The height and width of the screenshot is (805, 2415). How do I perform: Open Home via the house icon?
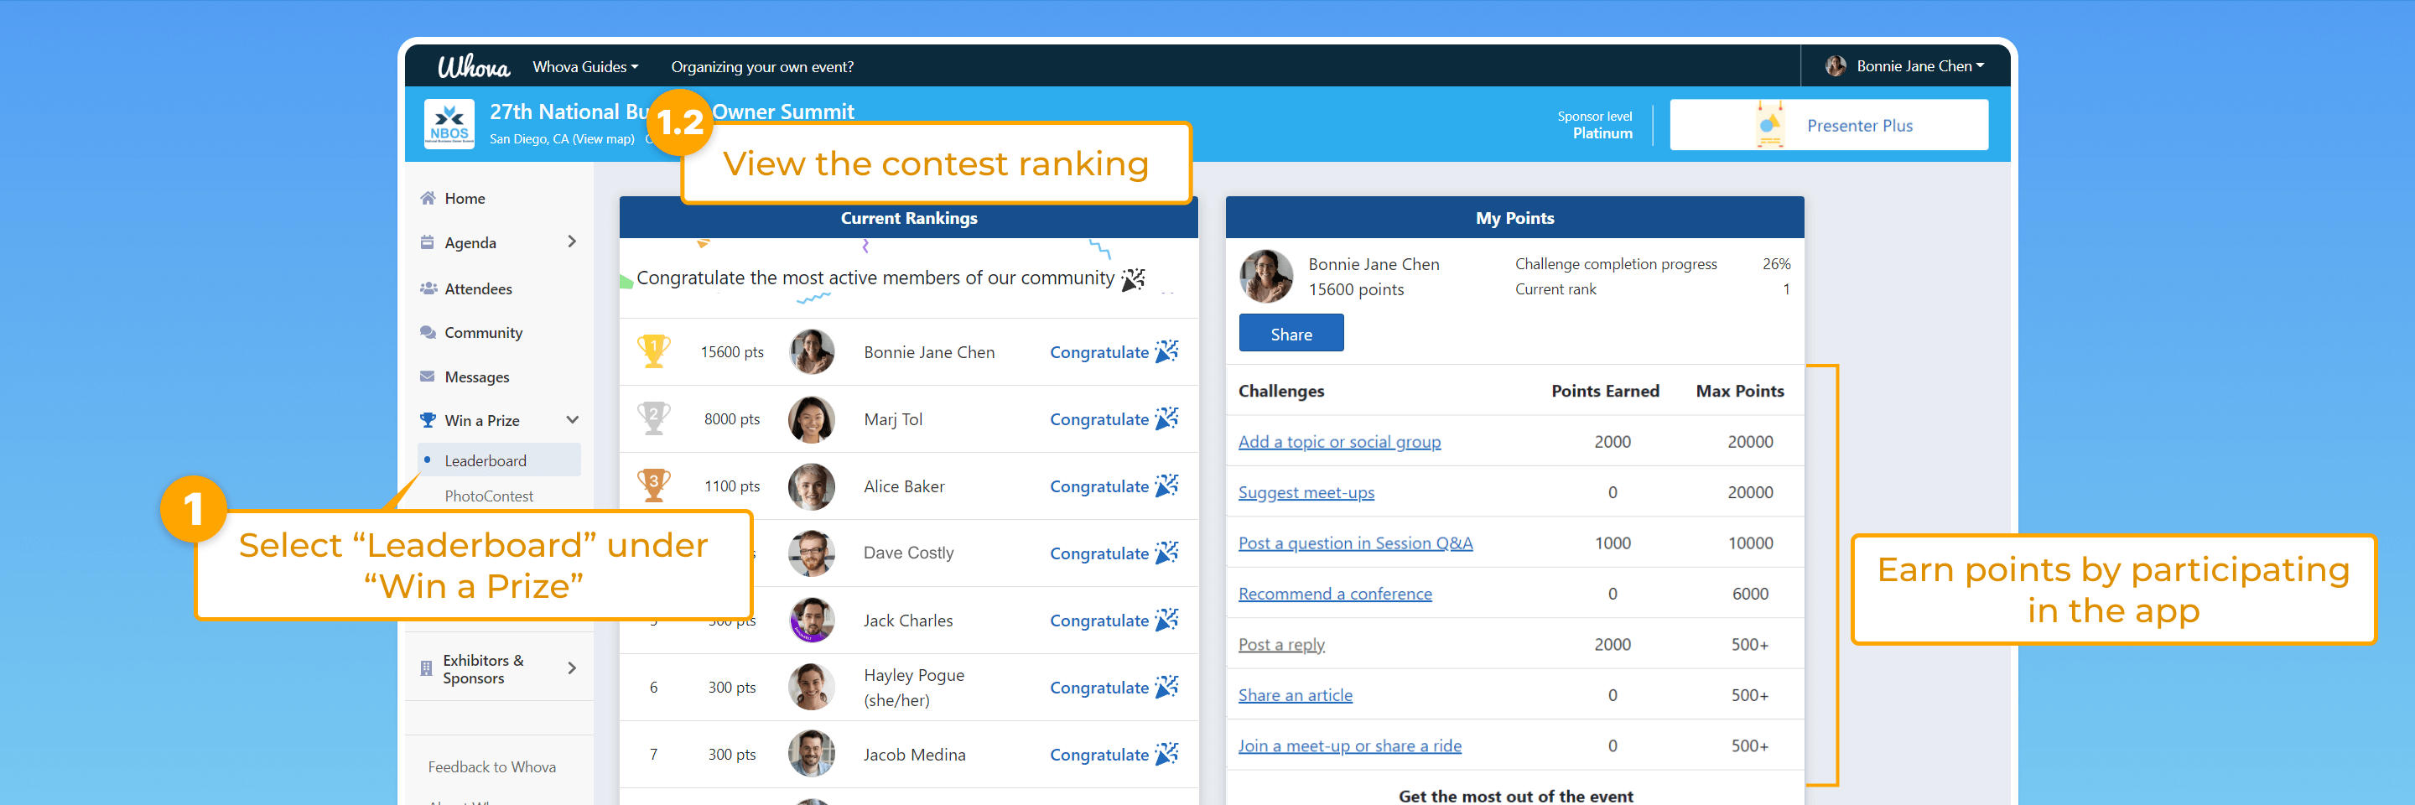pos(428,198)
